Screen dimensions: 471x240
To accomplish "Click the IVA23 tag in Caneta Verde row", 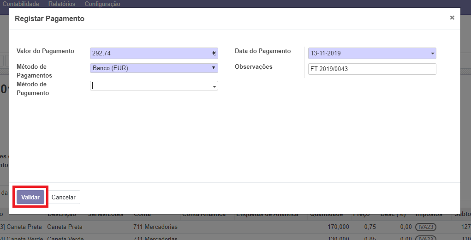I will coord(425,237).
